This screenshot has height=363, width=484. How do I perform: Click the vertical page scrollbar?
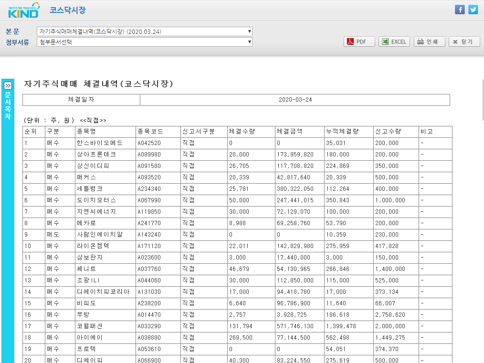point(483,100)
